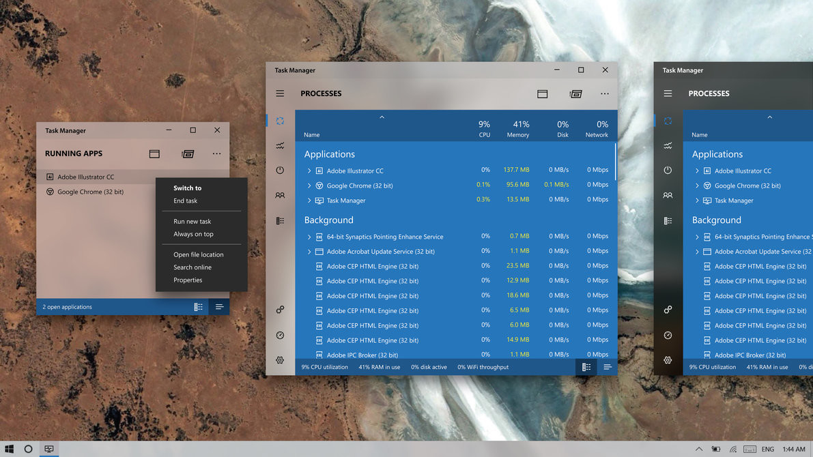Toggle detailed view icon in Running Apps status bar
This screenshot has height=457, width=813.
click(198, 307)
